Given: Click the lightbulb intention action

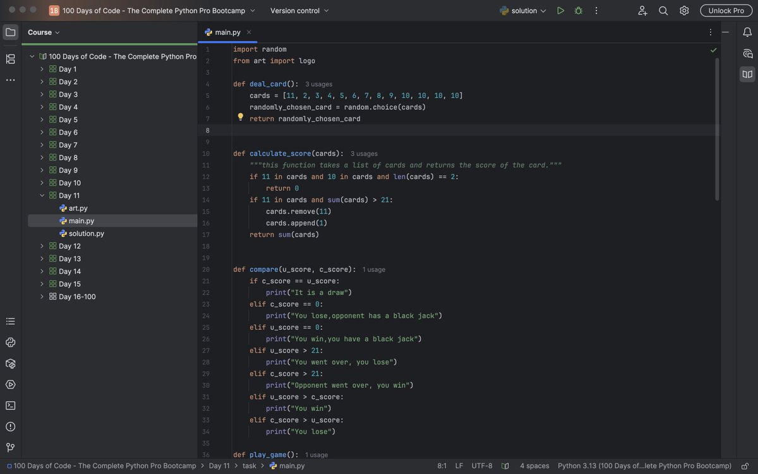Looking at the screenshot, I should [x=241, y=117].
